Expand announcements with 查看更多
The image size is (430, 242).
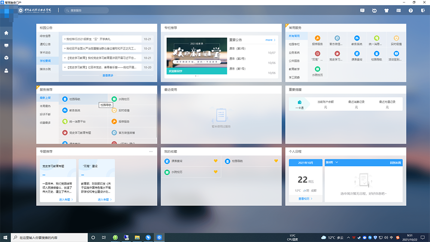point(108,75)
